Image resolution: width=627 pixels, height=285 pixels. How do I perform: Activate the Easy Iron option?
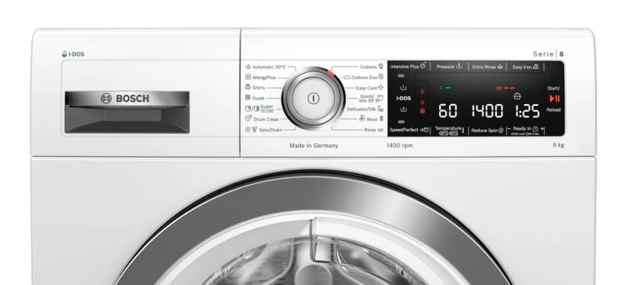point(525,67)
